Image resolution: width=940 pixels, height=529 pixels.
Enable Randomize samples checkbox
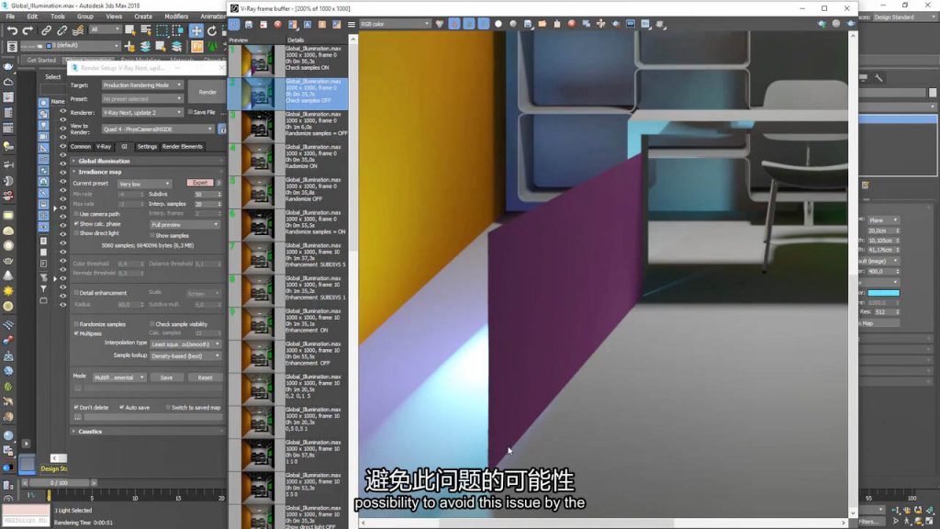[x=76, y=324]
